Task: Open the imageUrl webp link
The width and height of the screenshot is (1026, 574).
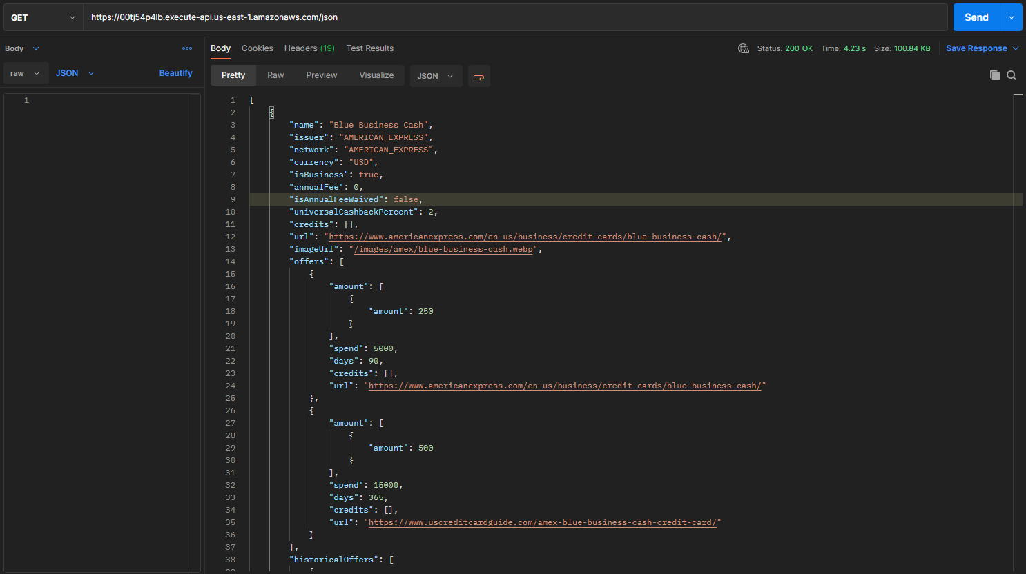Action: [443, 249]
